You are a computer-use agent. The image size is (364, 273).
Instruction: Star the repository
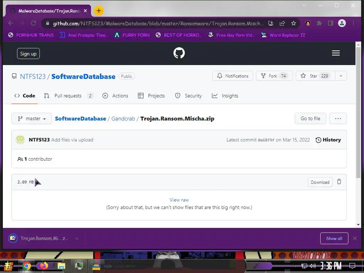point(316,76)
